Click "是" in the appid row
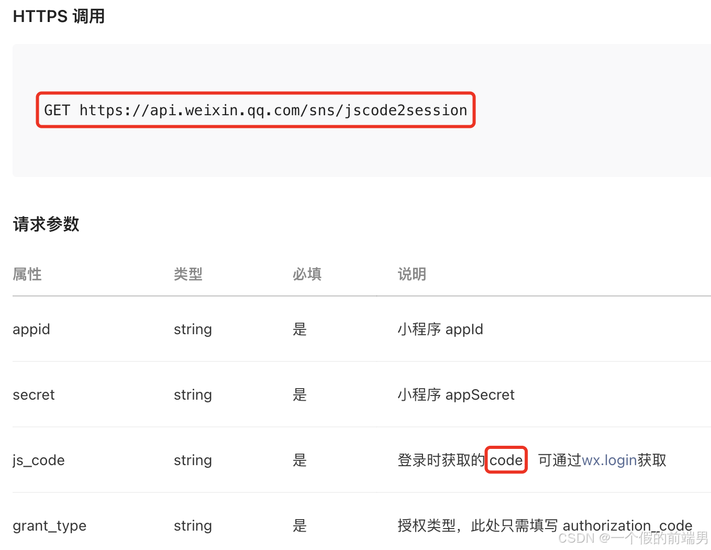This screenshot has height=550, width=711. coord(300,329)
